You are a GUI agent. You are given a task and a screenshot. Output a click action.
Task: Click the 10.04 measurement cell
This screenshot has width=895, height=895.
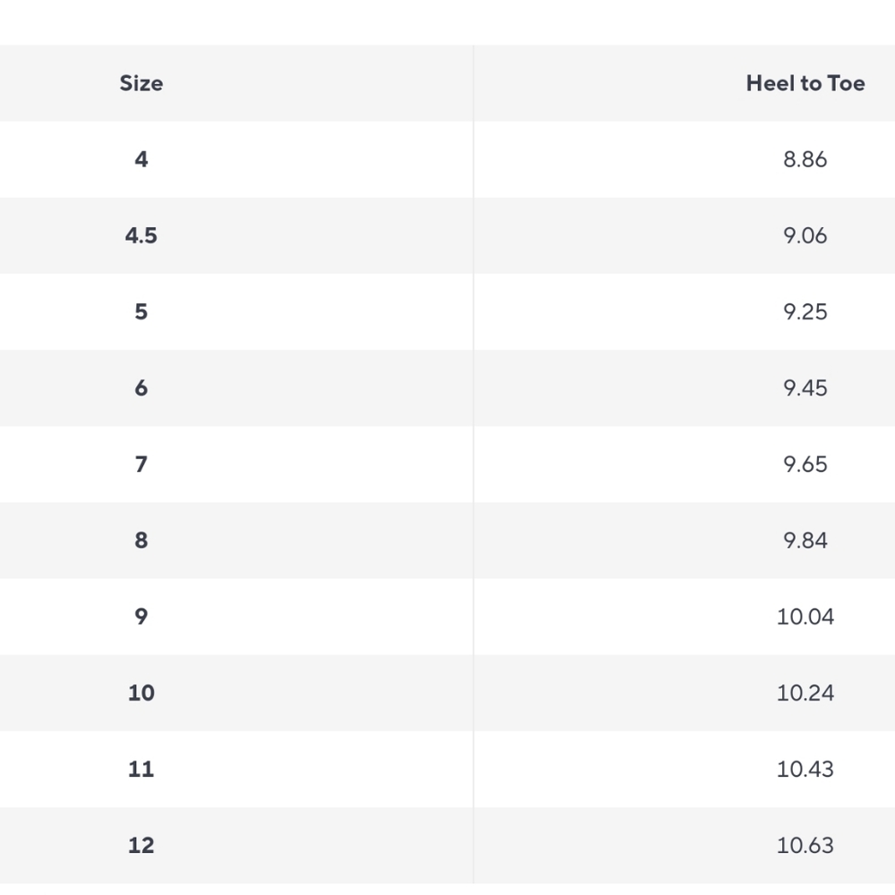805,617
